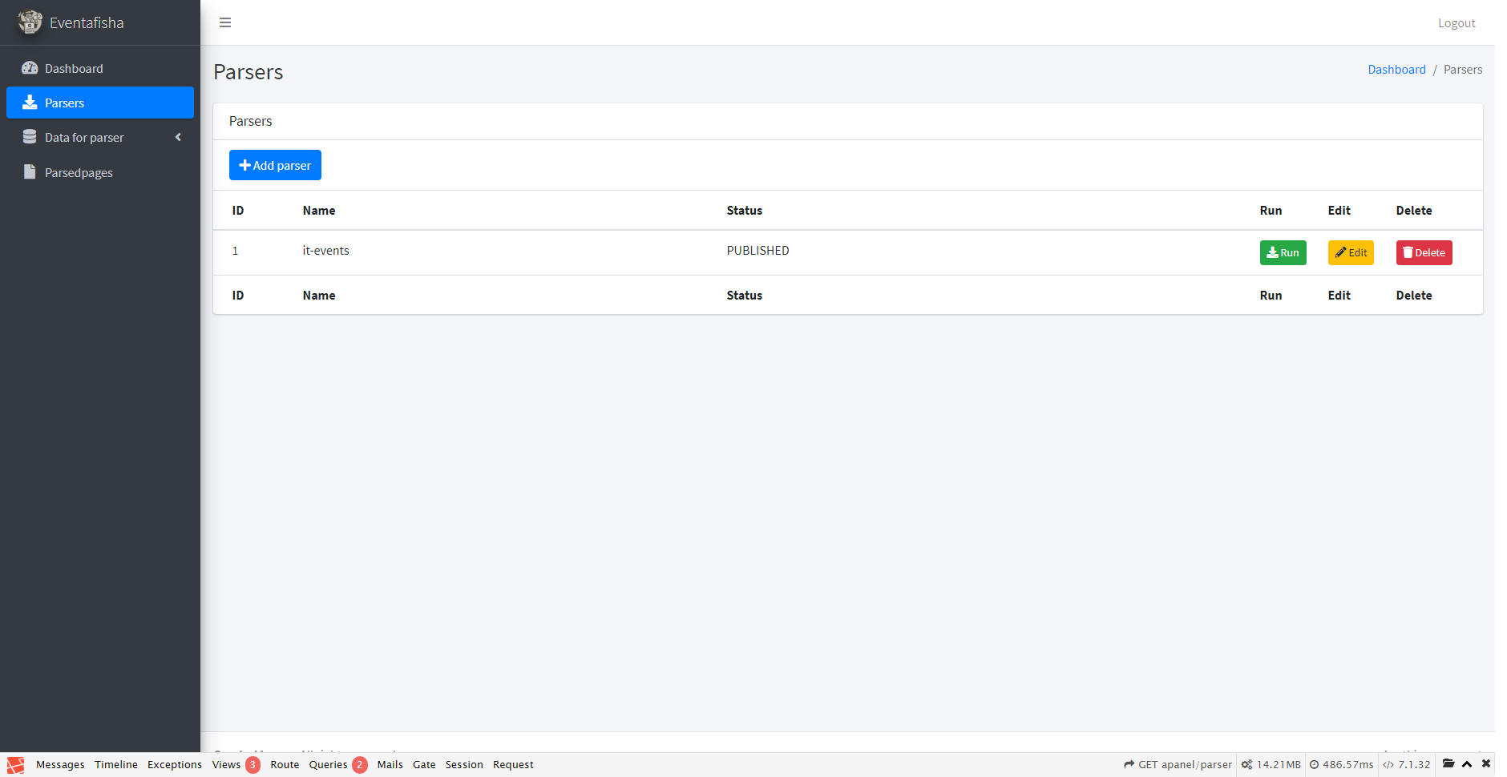Viewport: 1507px width, 777px height.
Task: Click the Parsedpages file icon
Action: (30, 172)
